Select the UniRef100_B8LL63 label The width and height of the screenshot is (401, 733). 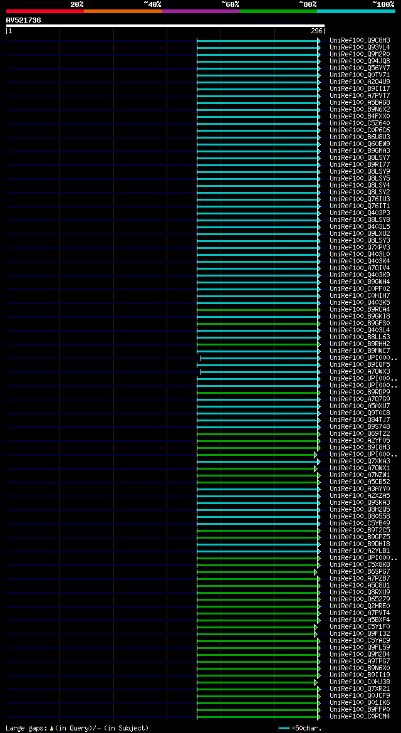click(x=360, y=337)
